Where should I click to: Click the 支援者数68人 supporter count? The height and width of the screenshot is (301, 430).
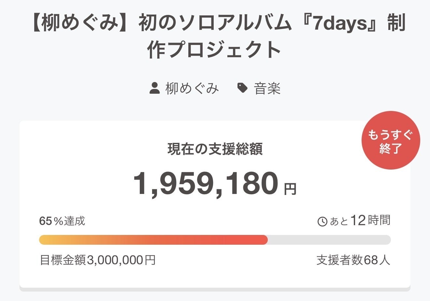(353, 260)
